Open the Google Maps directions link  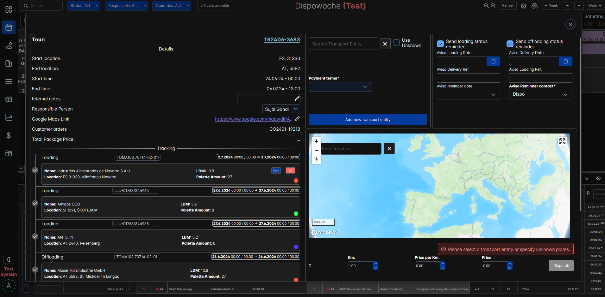[x=254, y=119]
